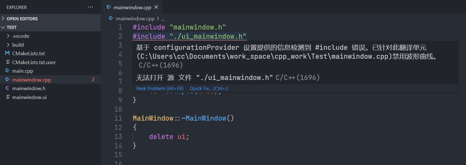This screenshot has width=466, height=165.
Task: Click line number 13 in the gutter
Action: 118,137
